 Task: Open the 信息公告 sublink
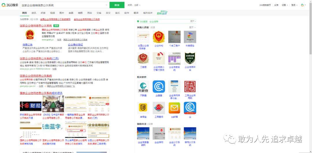(27, 45)
